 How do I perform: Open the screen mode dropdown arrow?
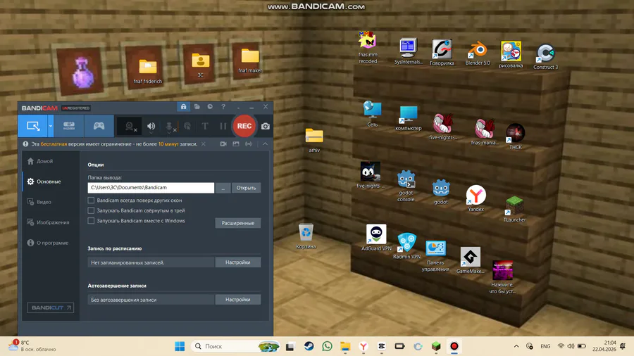[x=51, y=126]
